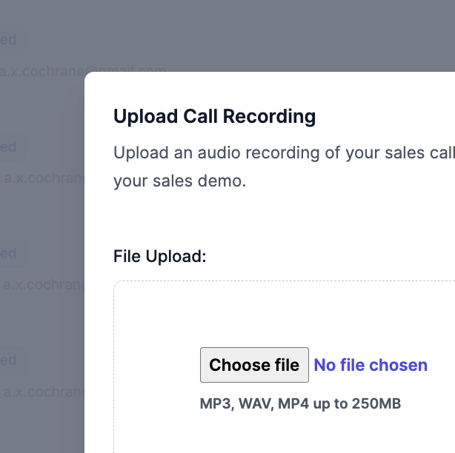This screenshot has height=453, width=455.
Task: Click the second dimmed a.x.cochrane email row
Action: (41, 178)
